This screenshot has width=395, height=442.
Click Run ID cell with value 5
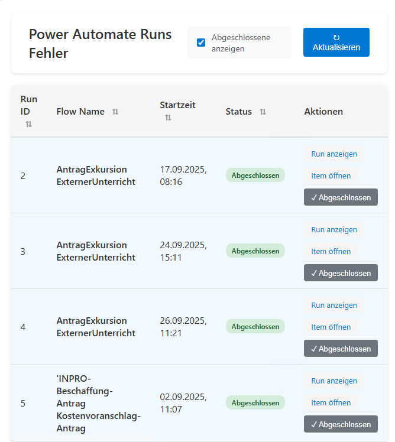23,404
